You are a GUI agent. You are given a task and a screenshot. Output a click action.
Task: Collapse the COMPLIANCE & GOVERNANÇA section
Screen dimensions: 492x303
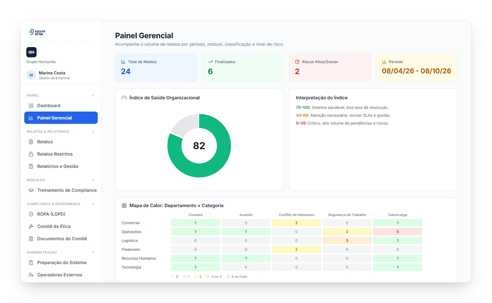pyautogui.click(x=93, y=204)
